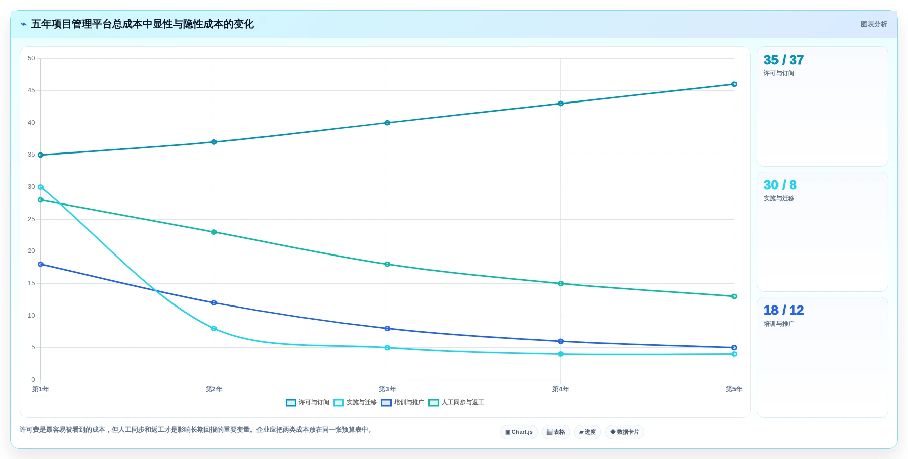Click the y-axis value 25
Viewport: 908px width, 459px height.
(31, 219)
